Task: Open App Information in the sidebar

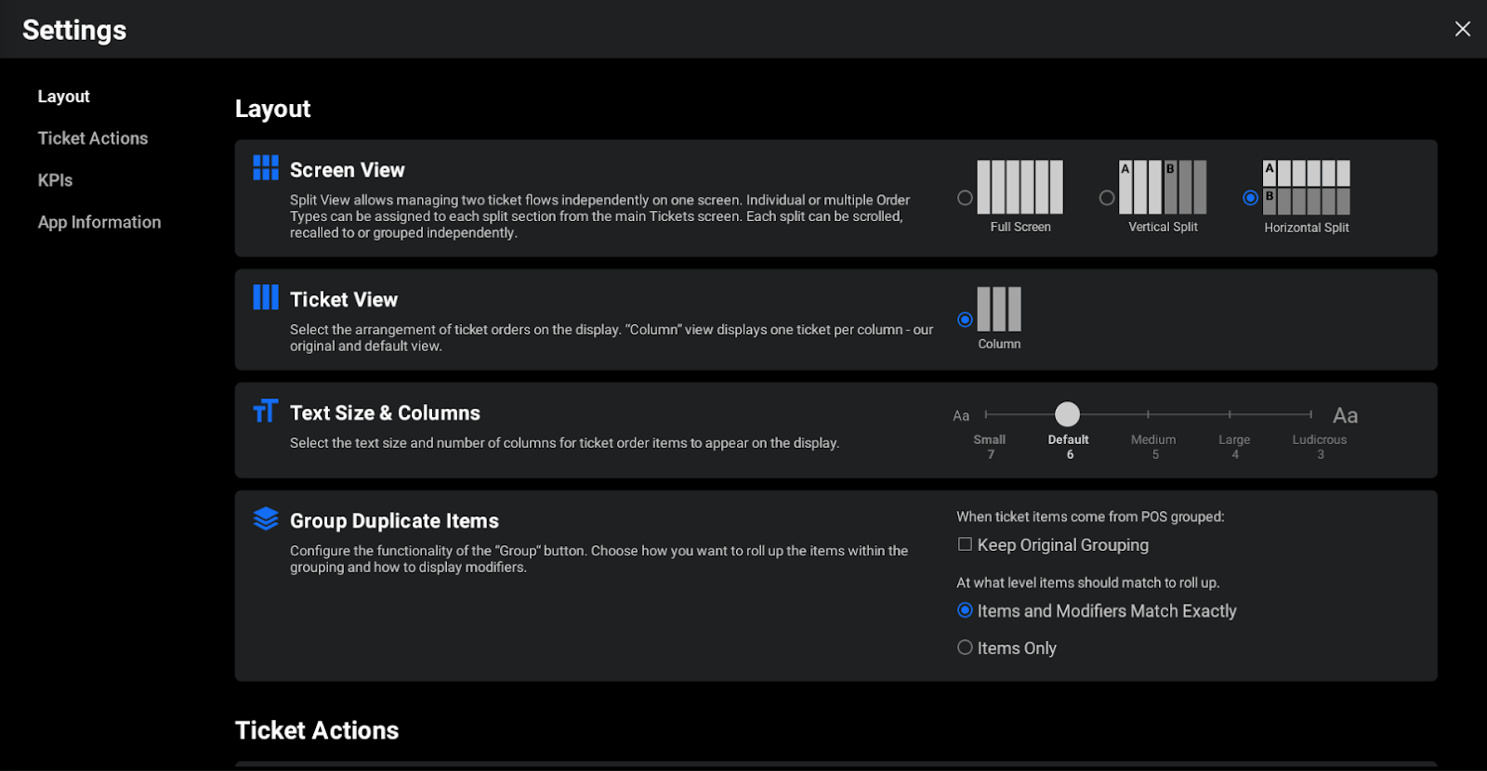Action: click(x=99, y=222)
